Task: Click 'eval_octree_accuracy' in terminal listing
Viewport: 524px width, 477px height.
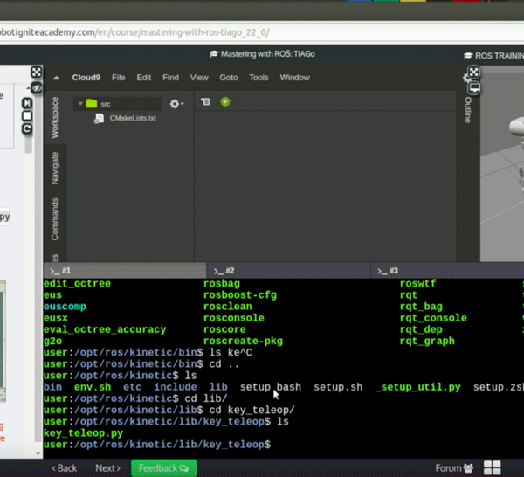Action: (105, 329)
